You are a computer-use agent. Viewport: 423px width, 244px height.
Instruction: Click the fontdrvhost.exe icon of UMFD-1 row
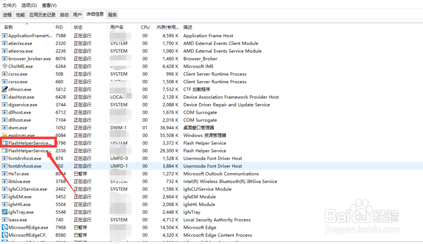5,166
